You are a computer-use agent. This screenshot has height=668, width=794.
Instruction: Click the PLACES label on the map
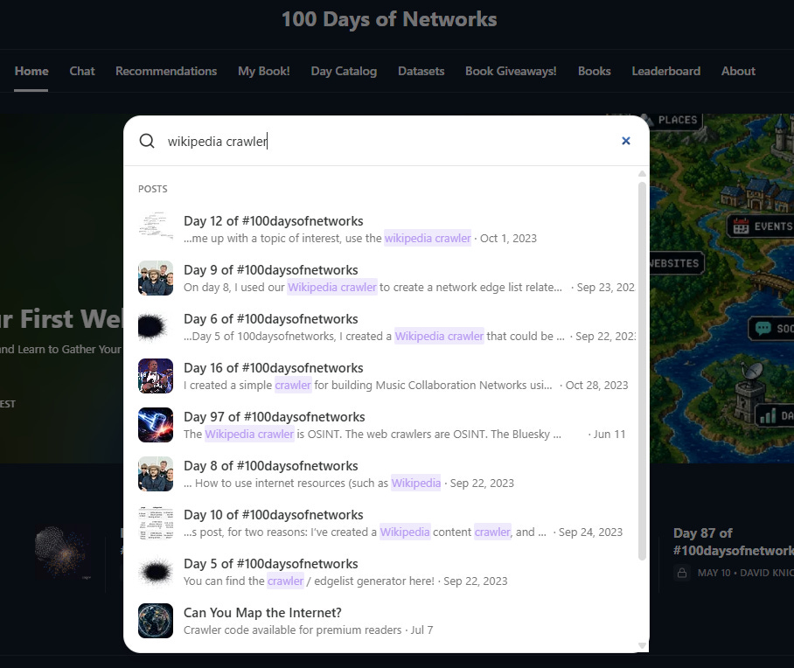point(678,120)
